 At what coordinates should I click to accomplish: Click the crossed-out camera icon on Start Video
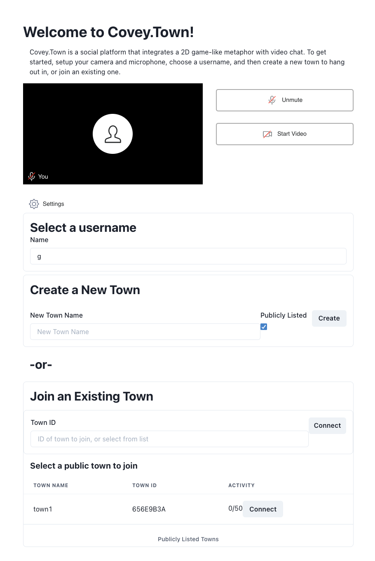click(267, 134)
